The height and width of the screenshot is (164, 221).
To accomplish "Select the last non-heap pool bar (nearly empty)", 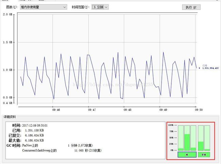I will point(207,138).
